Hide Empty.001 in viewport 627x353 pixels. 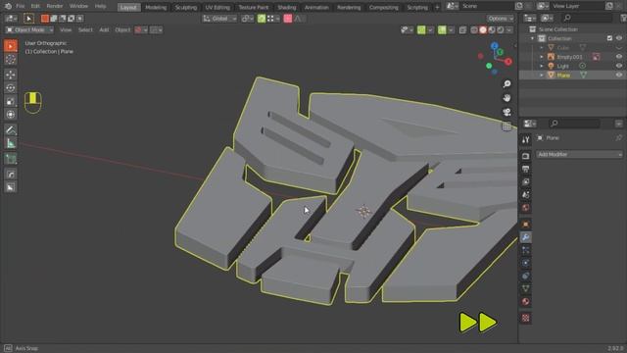click(619, 57)
